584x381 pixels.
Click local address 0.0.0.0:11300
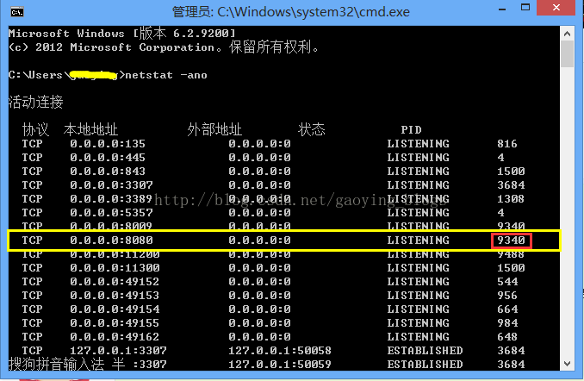pos(115,268)
